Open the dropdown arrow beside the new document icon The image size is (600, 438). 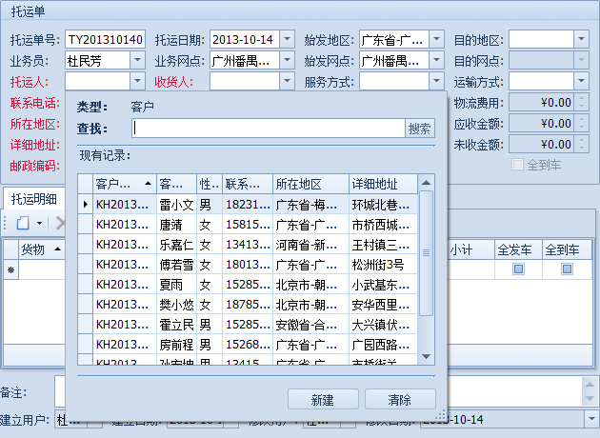pyautogui.click(x=39, y=223)
